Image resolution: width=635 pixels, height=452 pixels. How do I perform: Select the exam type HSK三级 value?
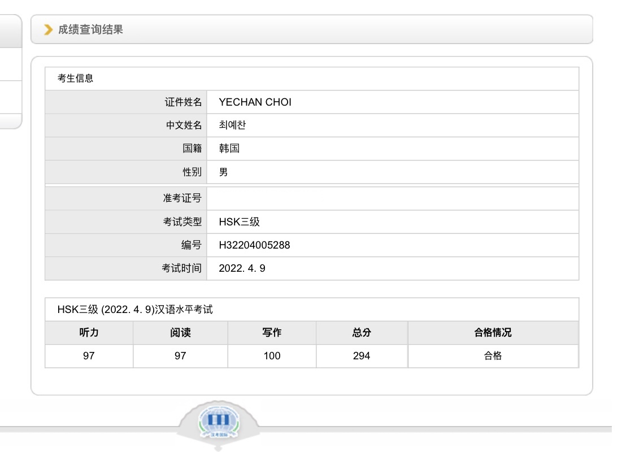pyautogui.click(x=240, y=221)
